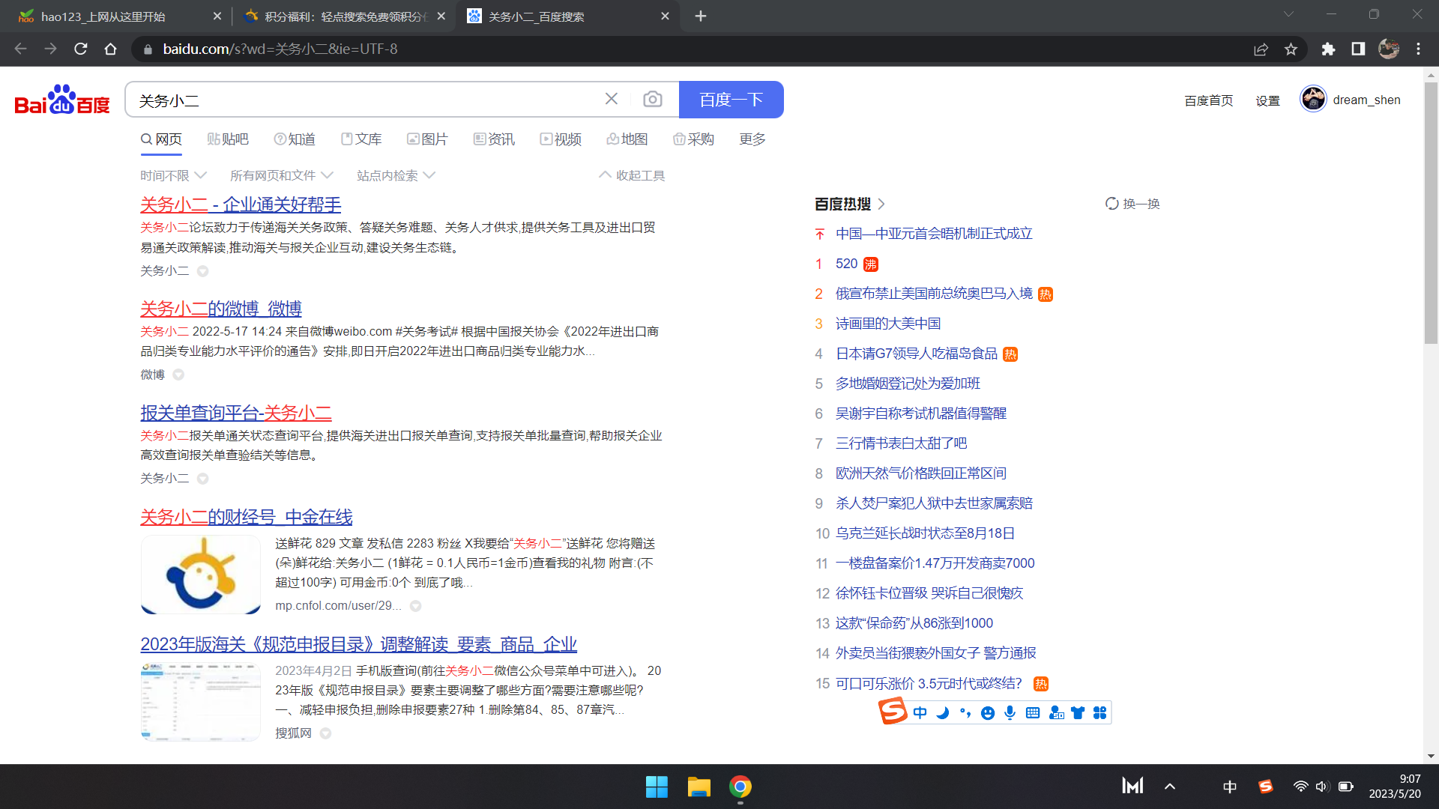Open the 中金在线 result thumbnail image
This screenshot has width=1439, height=809.
coord(201,575)
